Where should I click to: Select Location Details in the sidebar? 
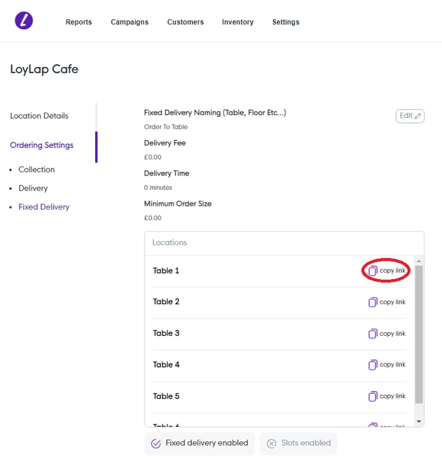39,116
